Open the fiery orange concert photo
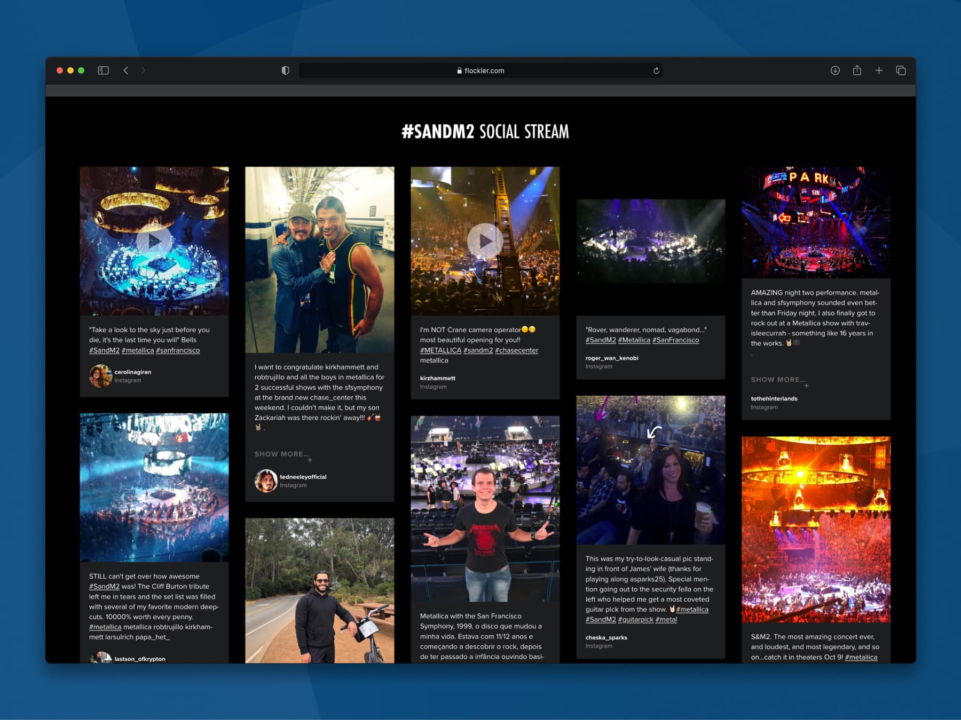961x720 pixels. tap(816, 530)
